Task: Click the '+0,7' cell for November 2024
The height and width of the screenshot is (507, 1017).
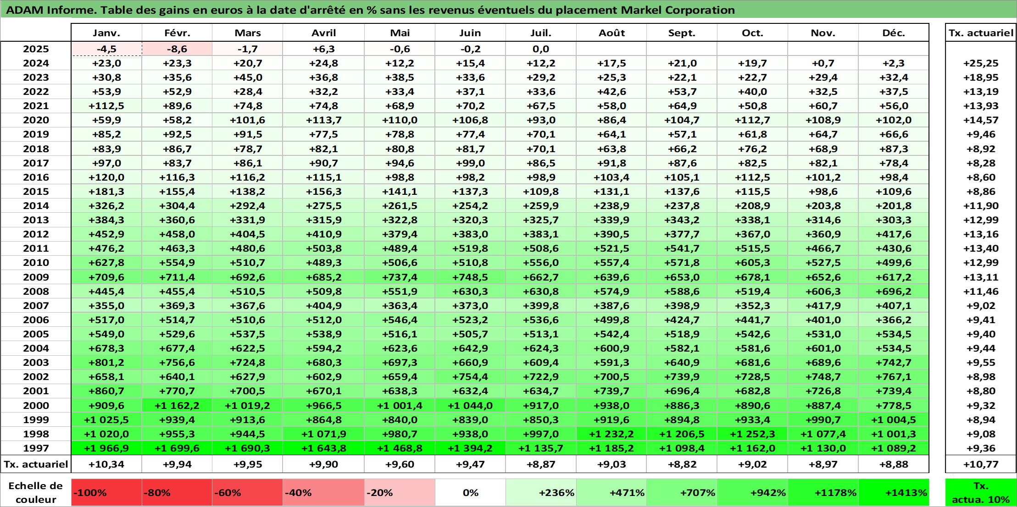Action: tap(823, 63)
